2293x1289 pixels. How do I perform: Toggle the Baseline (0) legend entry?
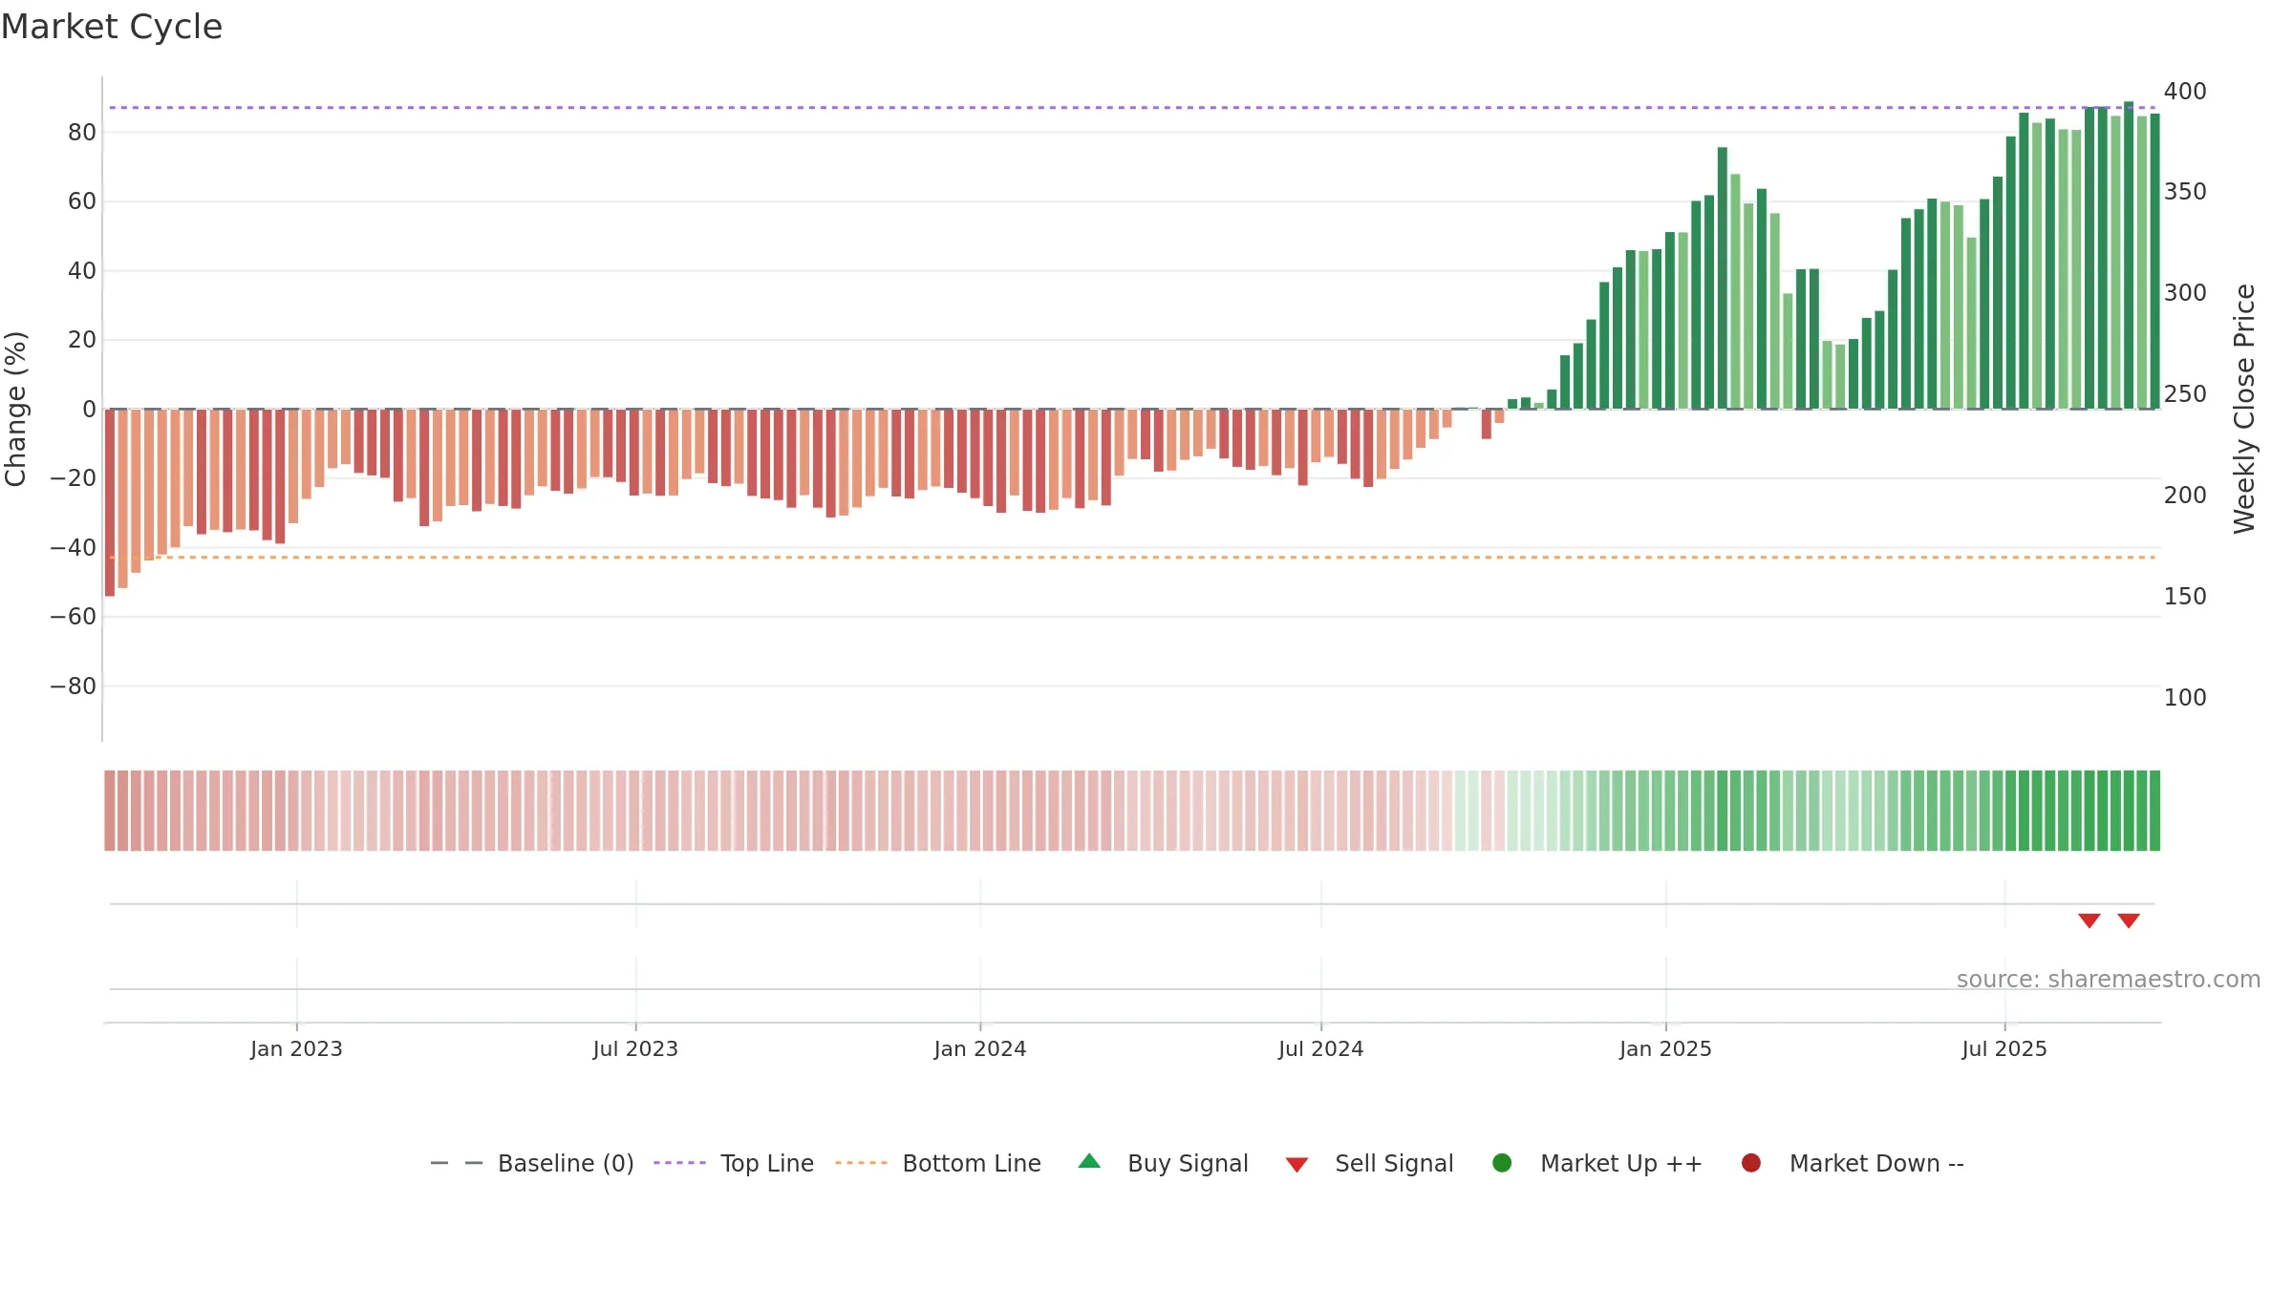point(566,1163)
